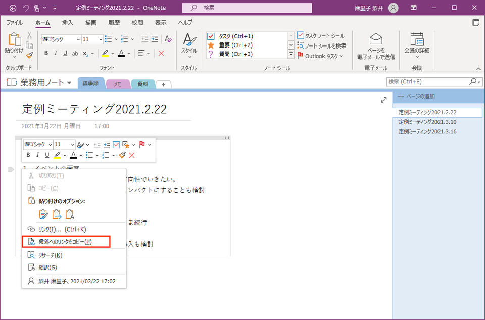This screenshot has width=485, height=320.
Task: Click full page view expand arrow
Action: pyautogui.click(x=384, y=100)
